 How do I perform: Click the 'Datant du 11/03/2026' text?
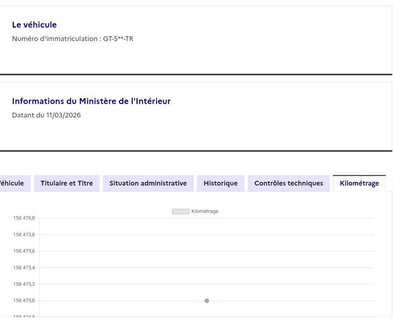point(46,115)
